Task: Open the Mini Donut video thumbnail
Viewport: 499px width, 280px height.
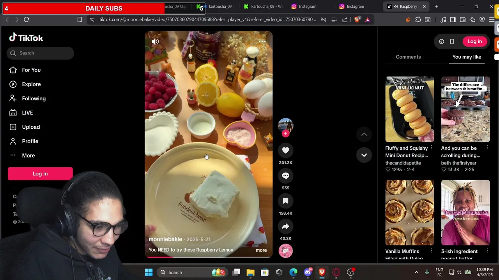Action: pos(409,109)
